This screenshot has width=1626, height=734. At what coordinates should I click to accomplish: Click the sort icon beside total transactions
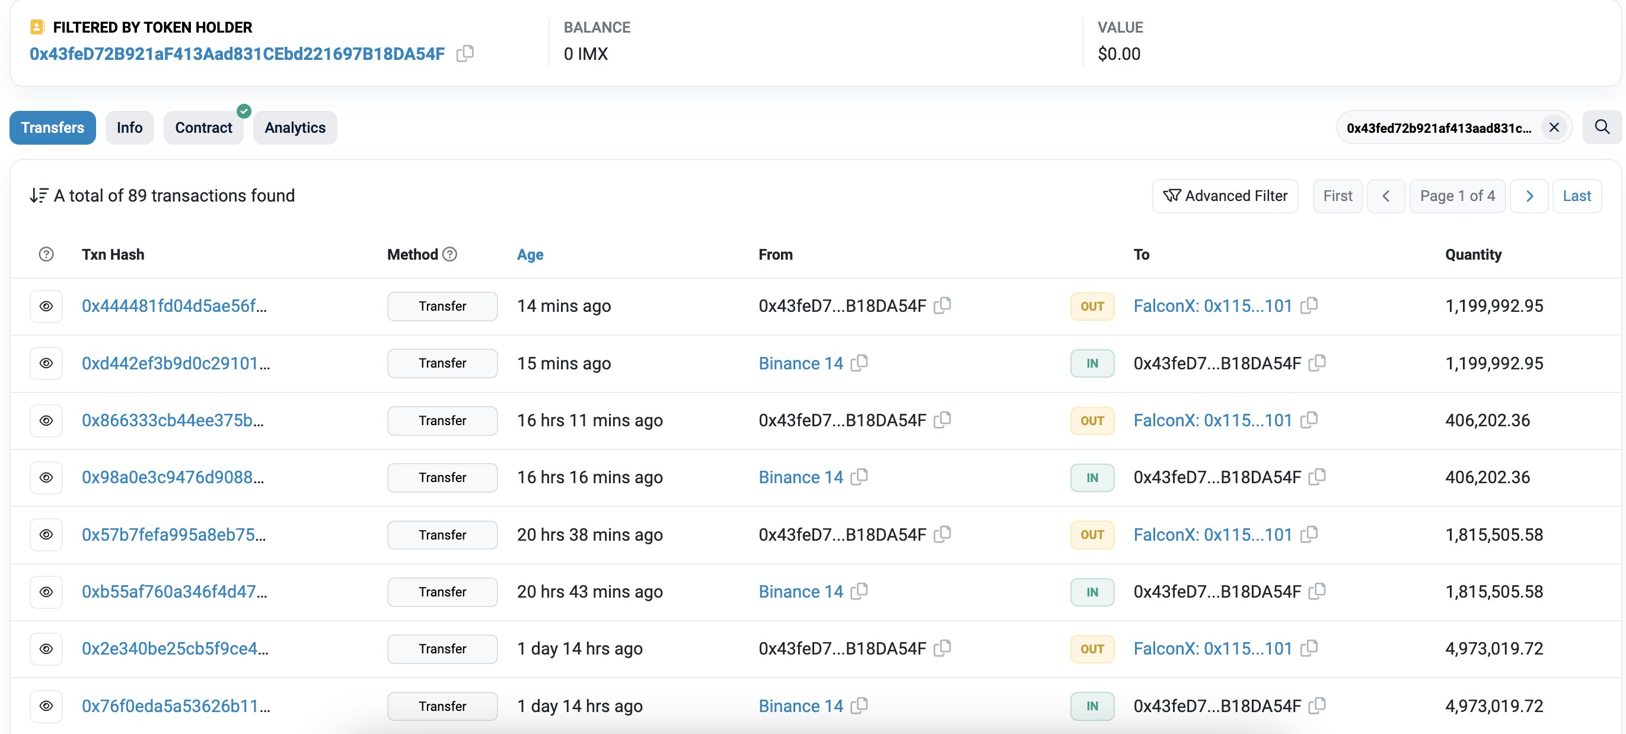[x=39, y=196]
